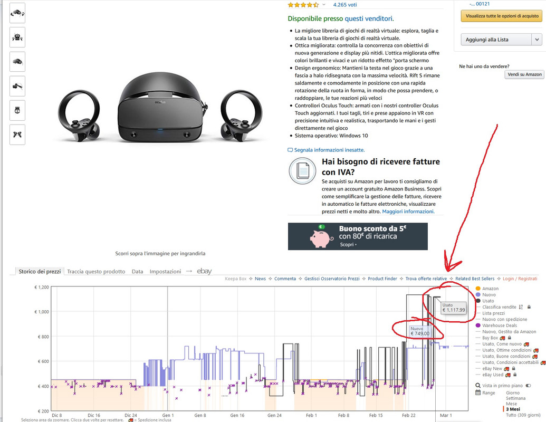Viewport: 546px width, 422px height.
Task: Click the lock icon next to eBay Used
Action: click(515, 375)
